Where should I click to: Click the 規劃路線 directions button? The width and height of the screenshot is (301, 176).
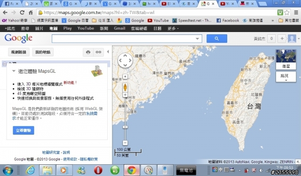pyautogui.click(x=19, y=52)
